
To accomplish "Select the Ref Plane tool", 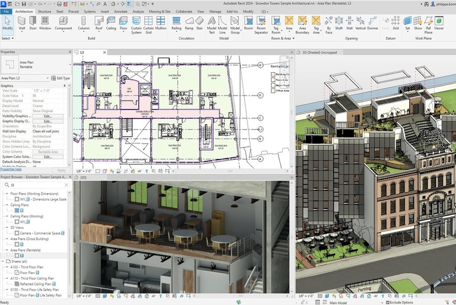I will (x=428, y=25).
